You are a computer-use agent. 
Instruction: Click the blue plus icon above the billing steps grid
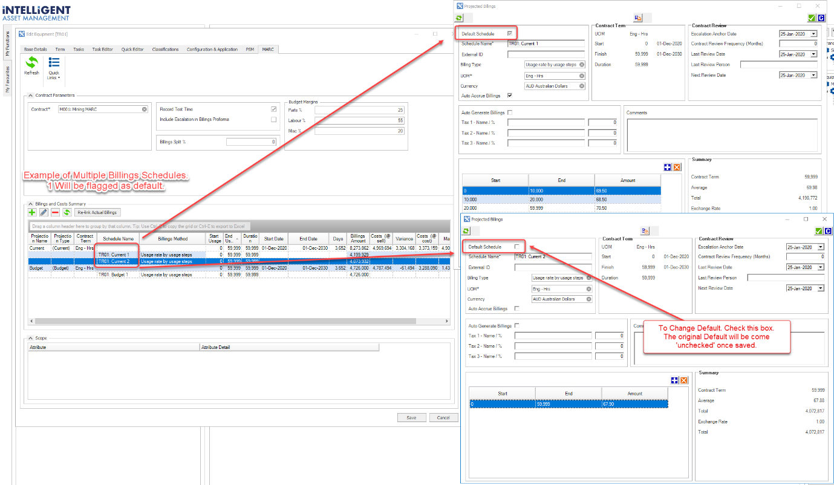[668, 166]
